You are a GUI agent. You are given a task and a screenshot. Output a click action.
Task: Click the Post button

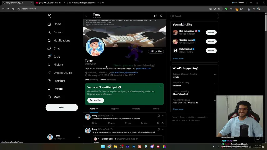pyautogui.click(x=62, y=107)
